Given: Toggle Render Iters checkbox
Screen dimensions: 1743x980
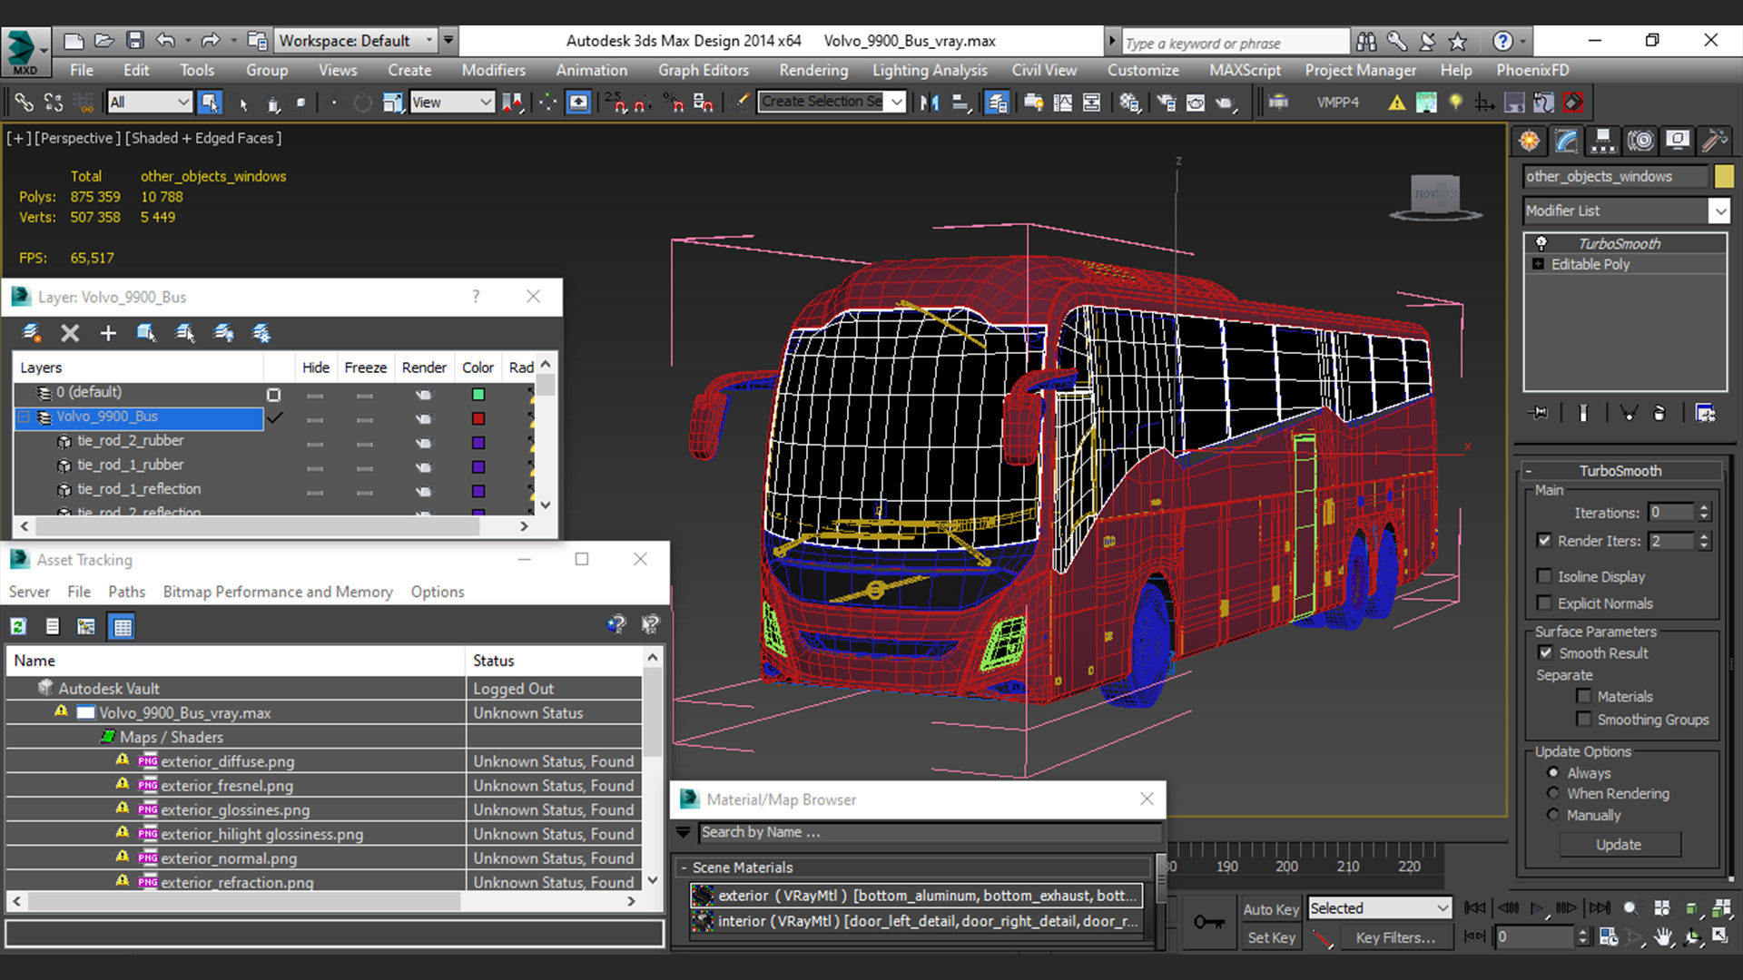Looking at the screenshot, I should (1544, 540).
